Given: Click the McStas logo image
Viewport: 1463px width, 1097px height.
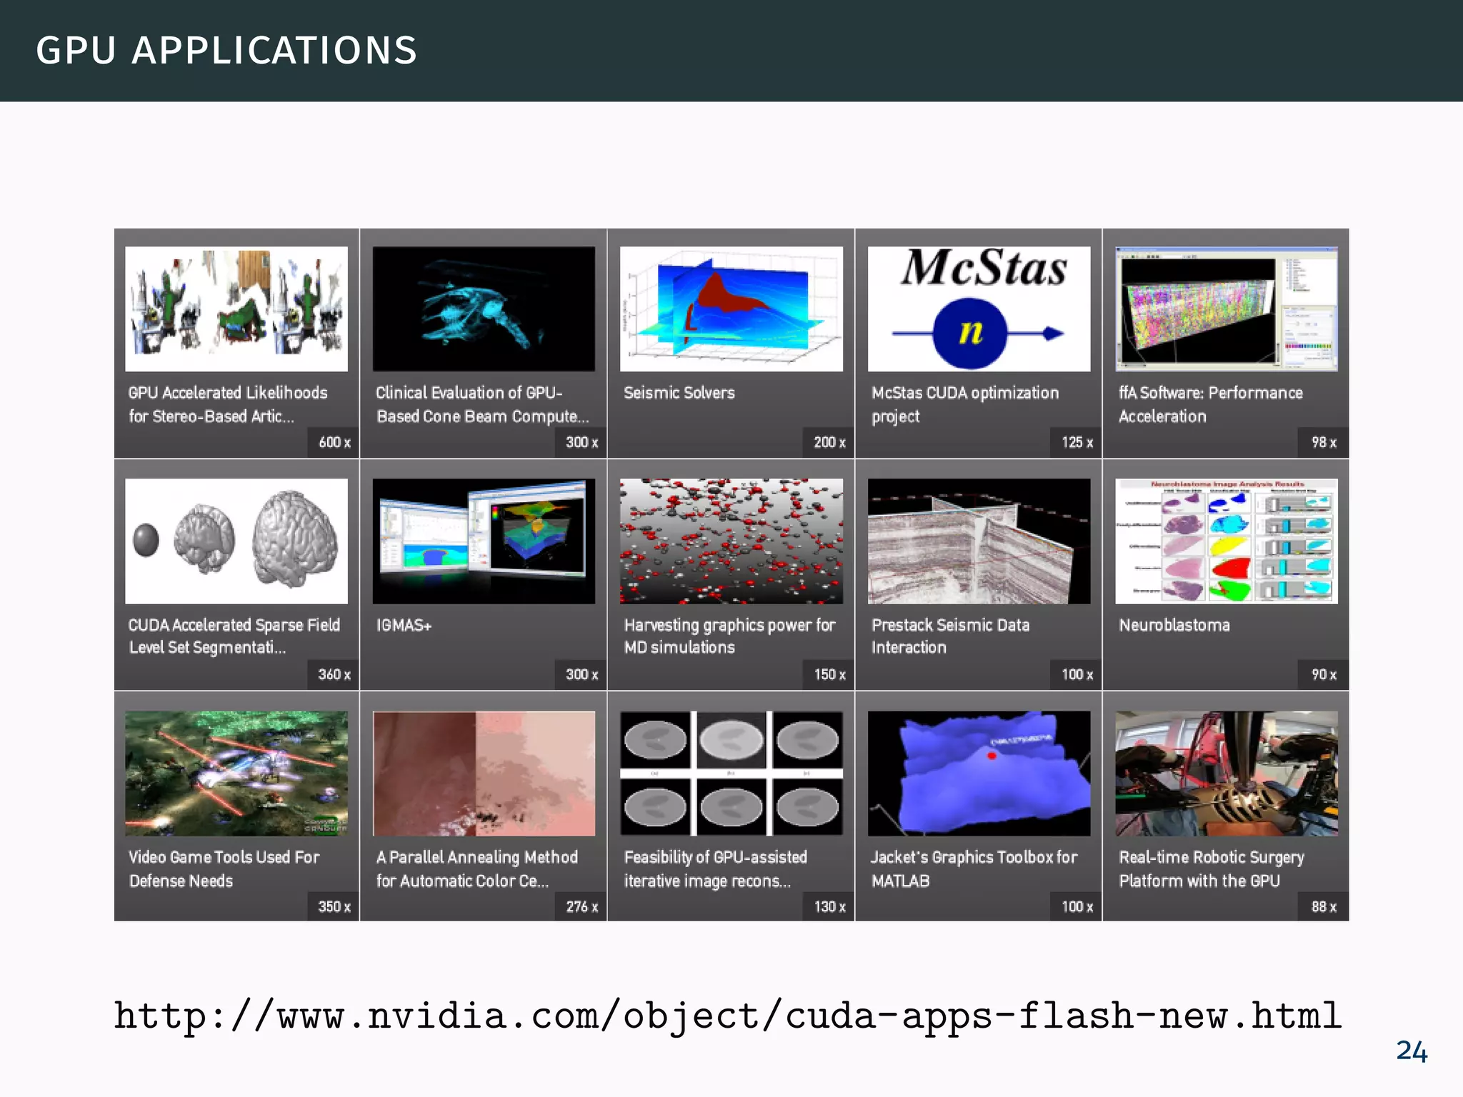Looking at the screenshot, I should point(979,309).
